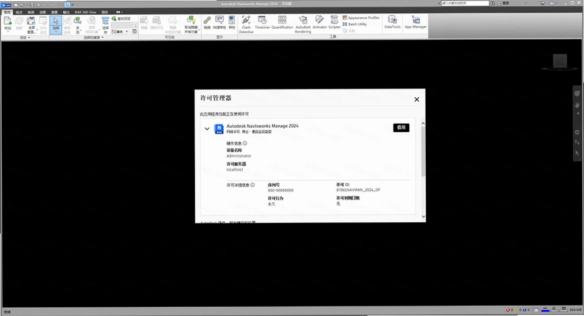Click the scroll up arrow in license dialog
Viewport: 584px width, 316px height.
tap(423, 123)
